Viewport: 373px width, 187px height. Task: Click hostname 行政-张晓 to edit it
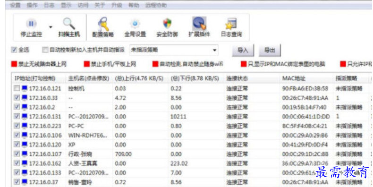[80, 154]
